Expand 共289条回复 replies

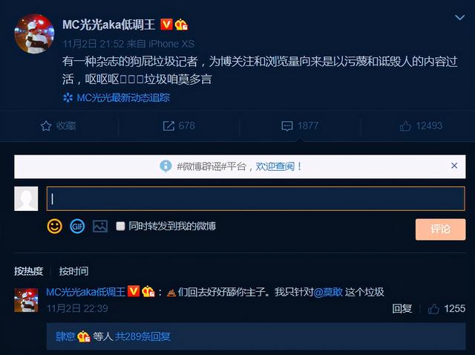click(x=142, y=336)
